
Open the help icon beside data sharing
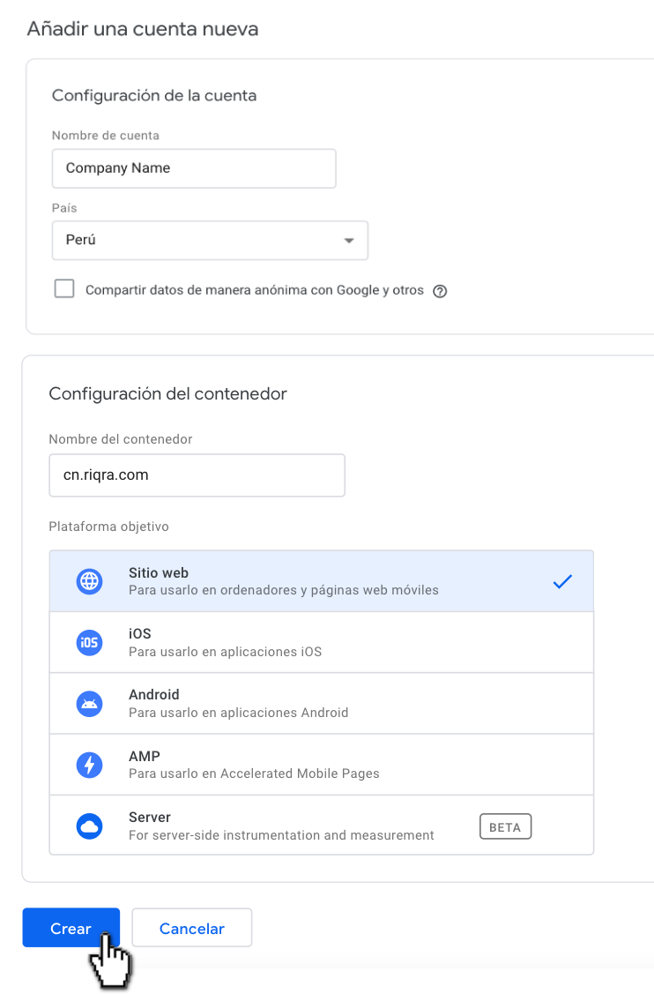[x=440, y=291]
